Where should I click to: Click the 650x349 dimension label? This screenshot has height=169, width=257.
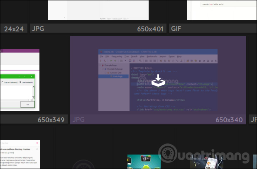click(x=51, y=120)
